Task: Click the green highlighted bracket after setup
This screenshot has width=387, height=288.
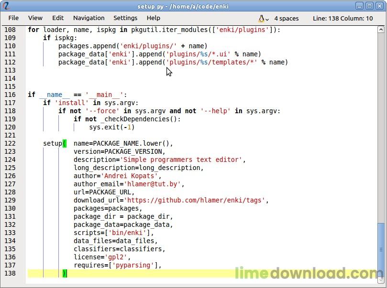Action: tap(65, 143)
